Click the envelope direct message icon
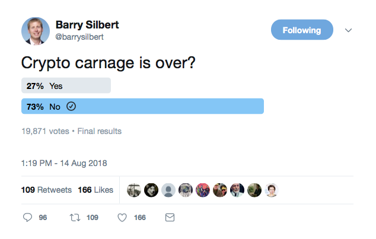 170,218
